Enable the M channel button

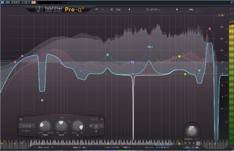[91, 126]
